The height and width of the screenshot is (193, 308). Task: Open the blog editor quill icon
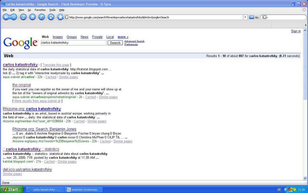point(42,17)
